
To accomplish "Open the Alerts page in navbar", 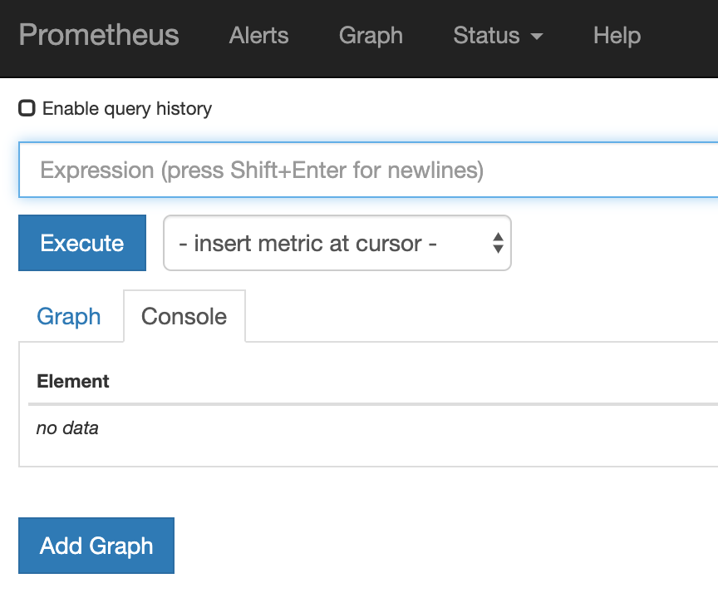I will coord(258,36).
